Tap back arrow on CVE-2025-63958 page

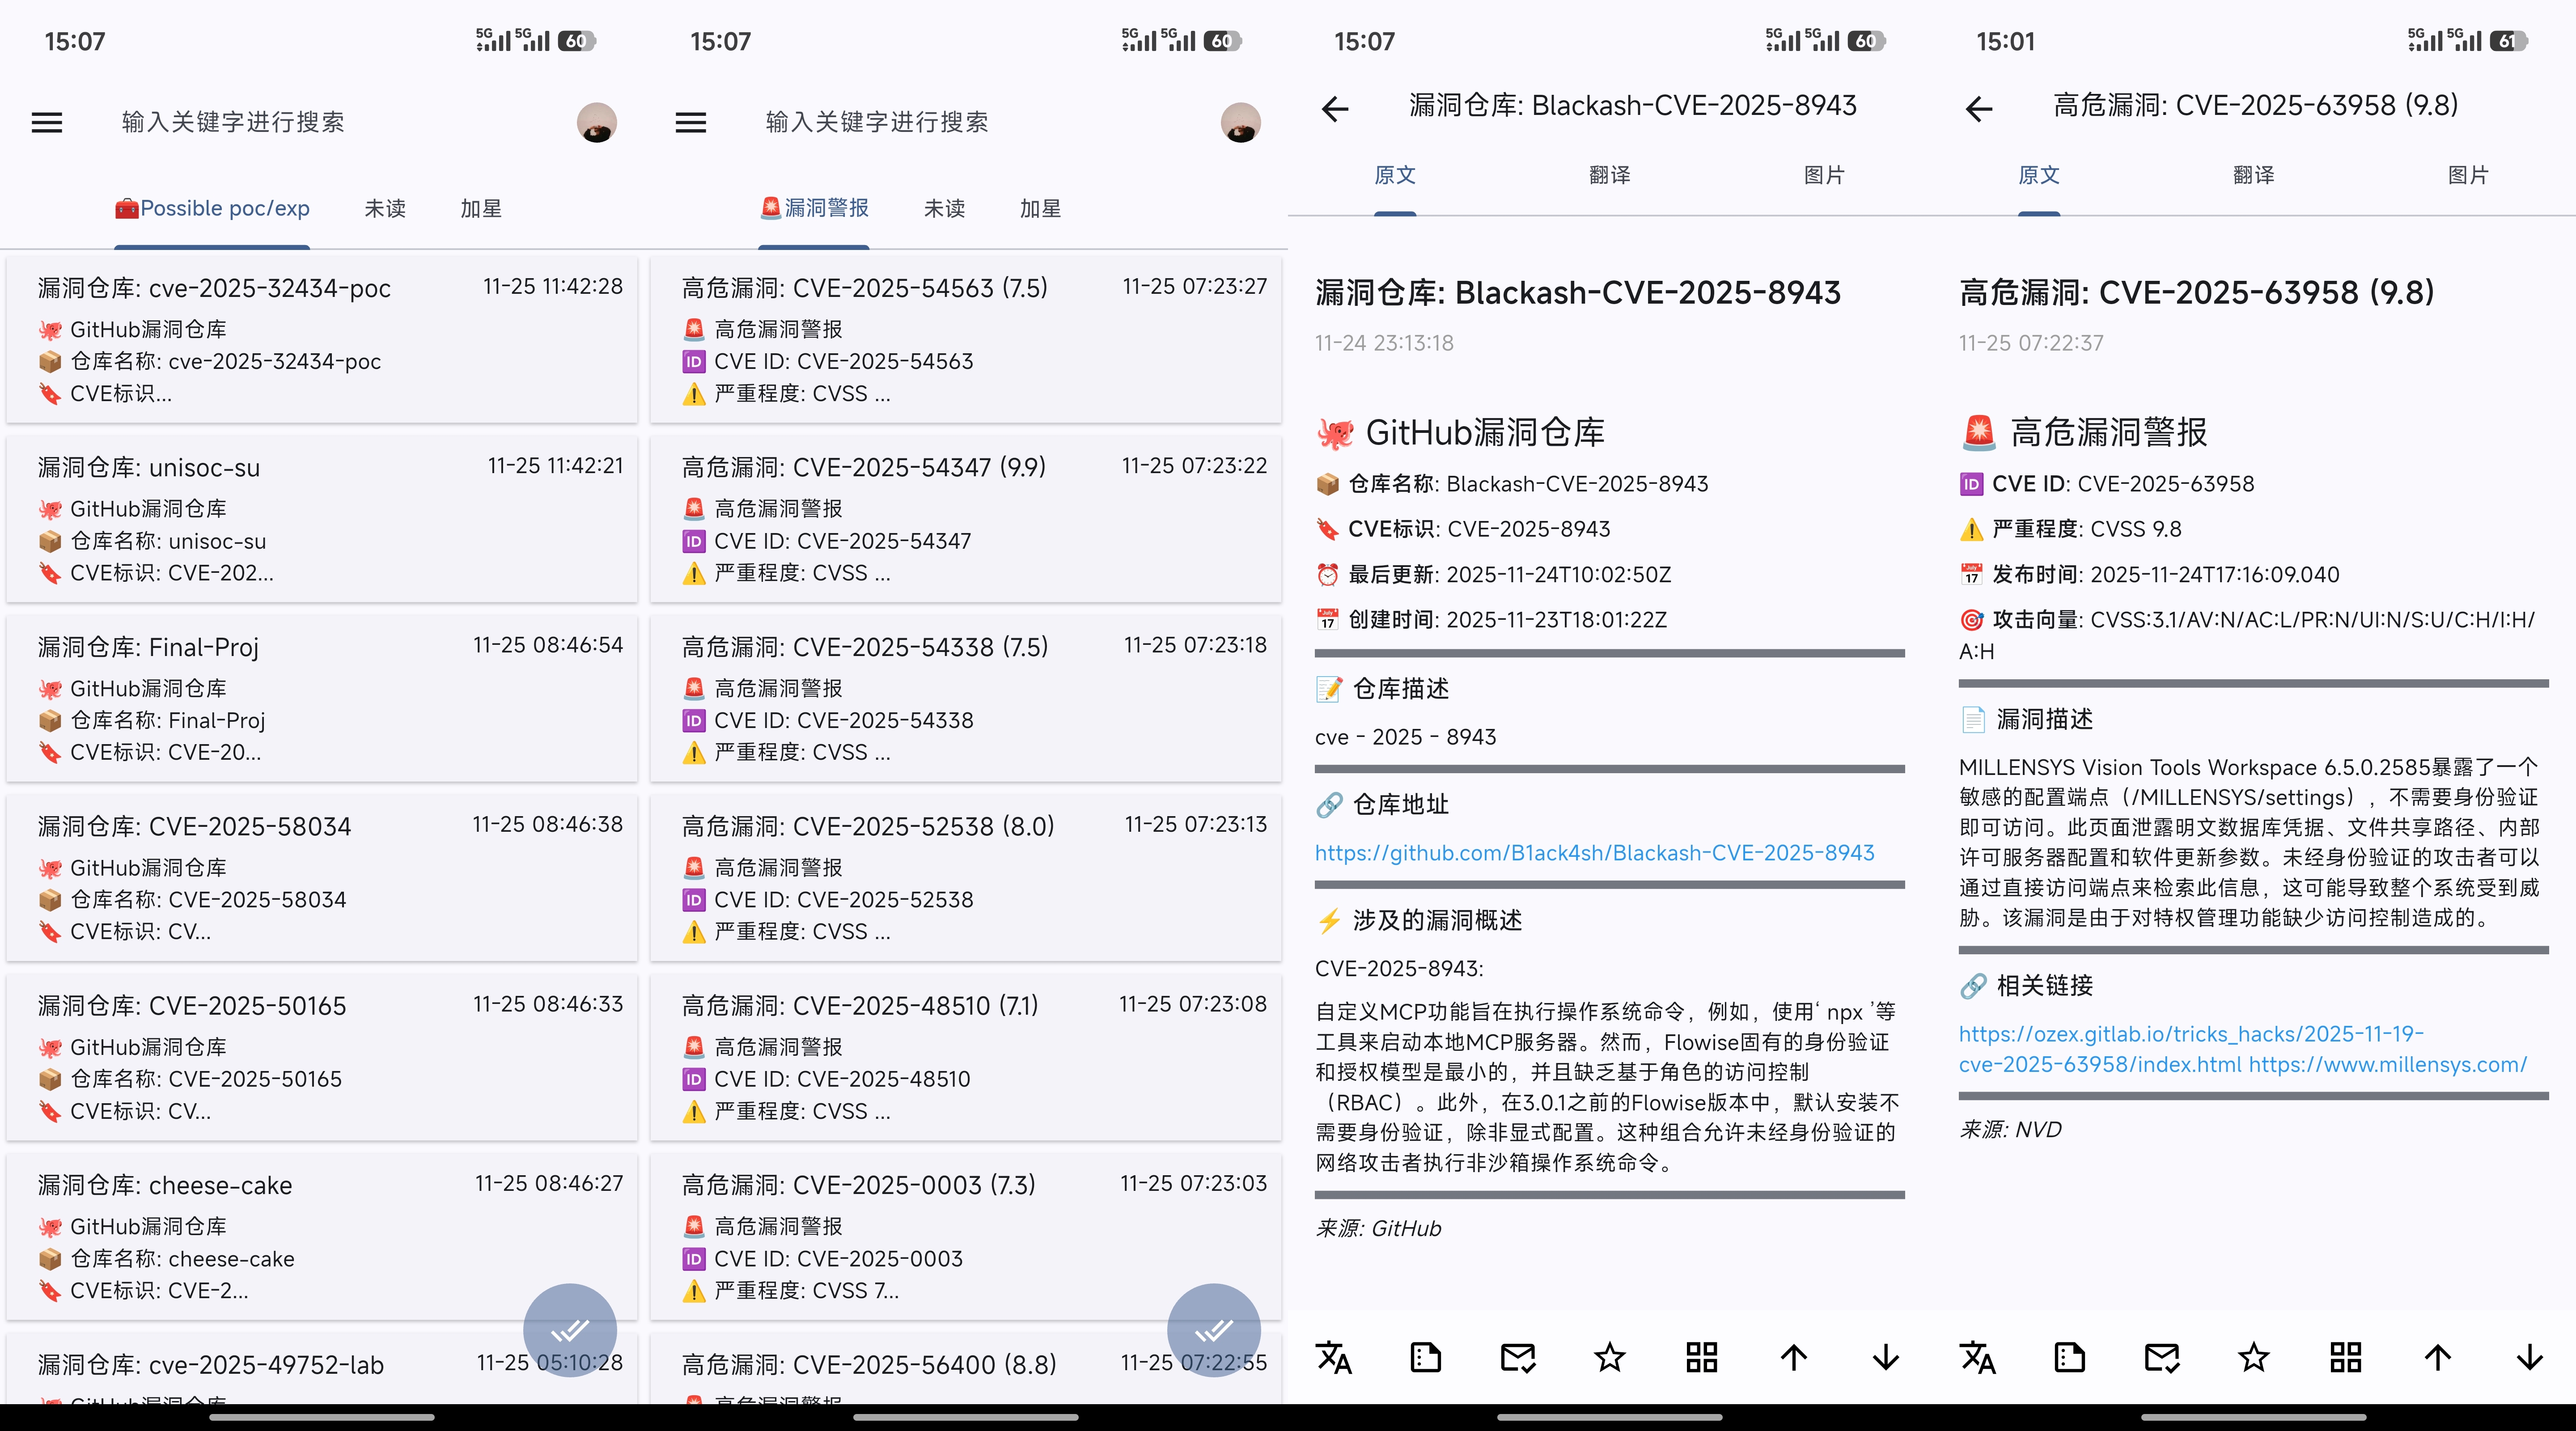(1979, 108)
